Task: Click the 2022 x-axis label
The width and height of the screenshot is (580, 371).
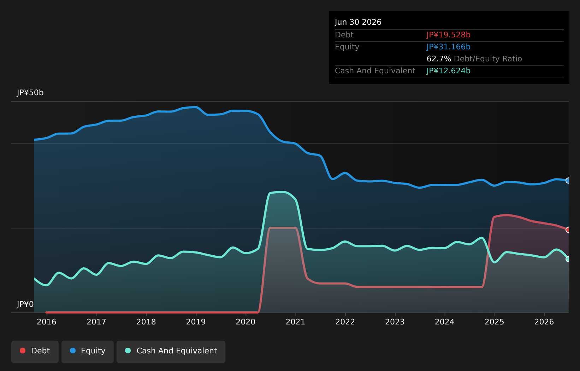Action: [x=345, y=322]
